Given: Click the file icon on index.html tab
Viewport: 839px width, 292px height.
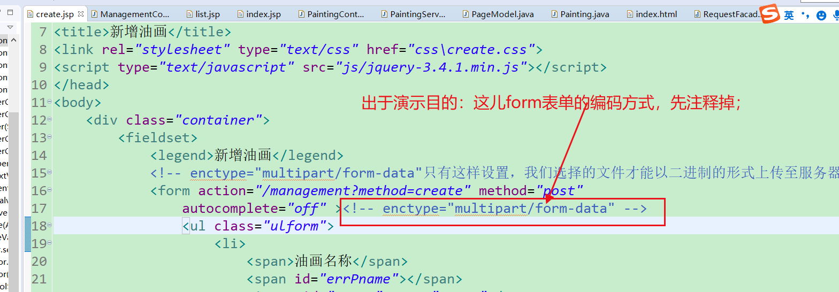Looking at the screenshot, I should (629, 14).
